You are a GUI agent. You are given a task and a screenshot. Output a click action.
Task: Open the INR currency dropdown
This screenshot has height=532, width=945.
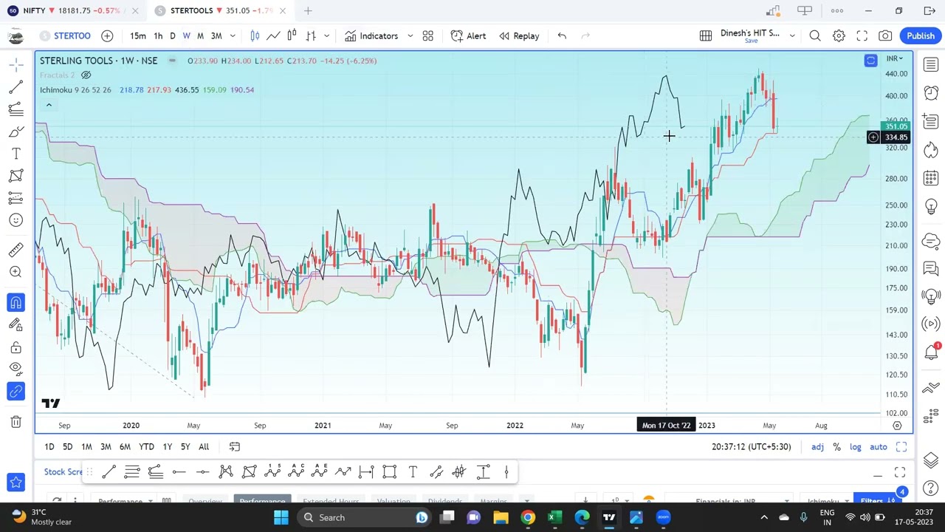tap(895, 58)
